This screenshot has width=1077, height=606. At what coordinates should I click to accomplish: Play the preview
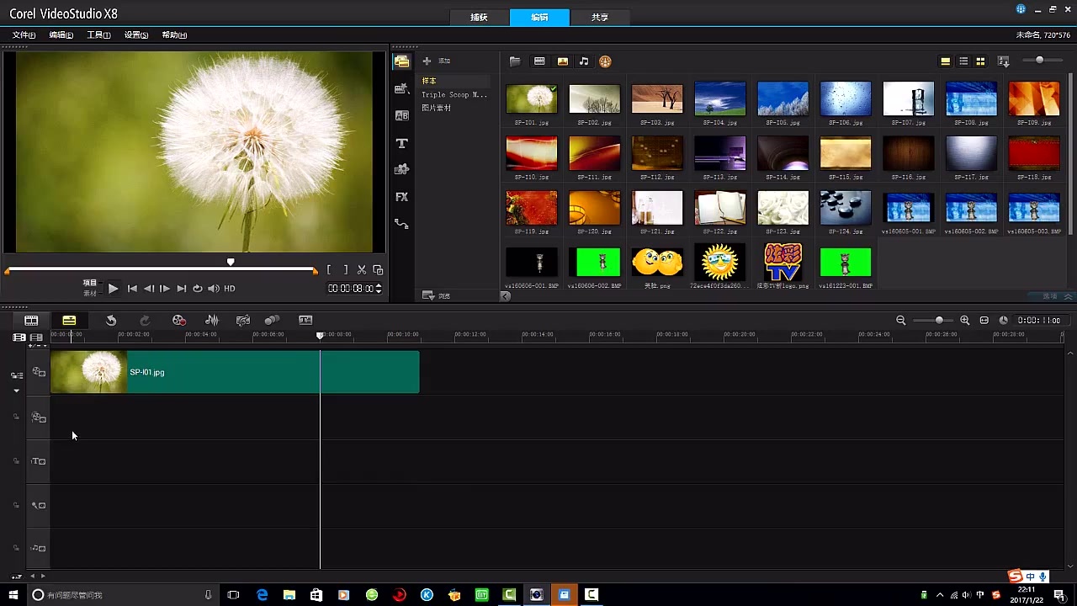113,288
